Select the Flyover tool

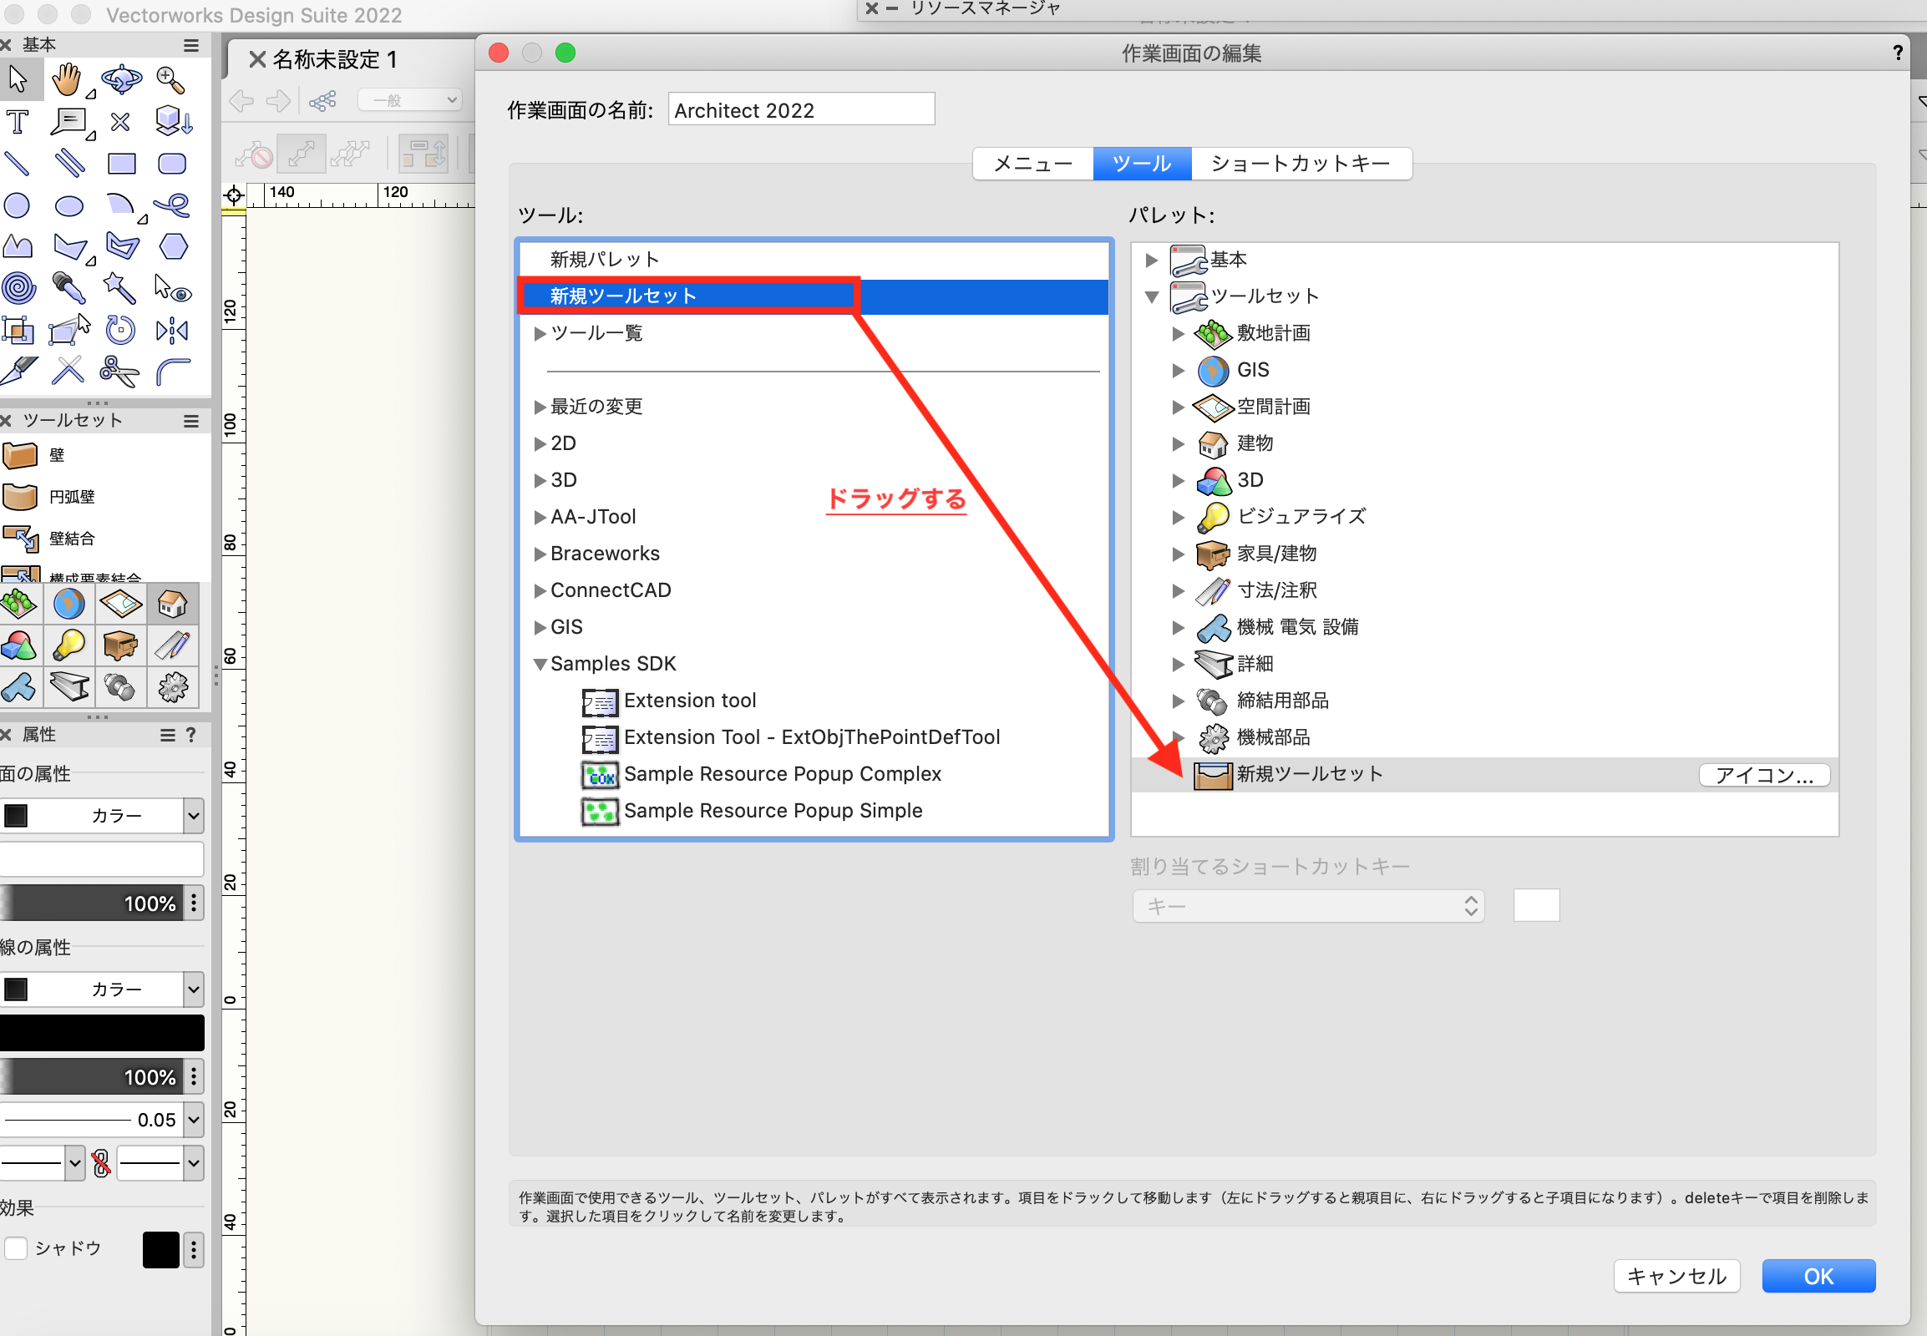point(121,80)
